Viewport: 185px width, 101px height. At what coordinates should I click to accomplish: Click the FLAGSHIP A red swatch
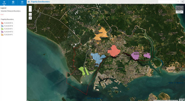click(2, 23)
